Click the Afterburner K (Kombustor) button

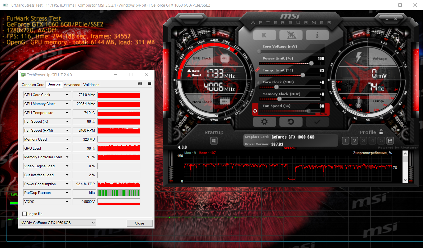coord(264,35)
